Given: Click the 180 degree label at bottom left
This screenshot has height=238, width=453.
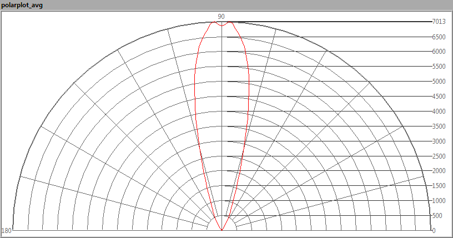Looking at the screenshot, I should point(7,230).
